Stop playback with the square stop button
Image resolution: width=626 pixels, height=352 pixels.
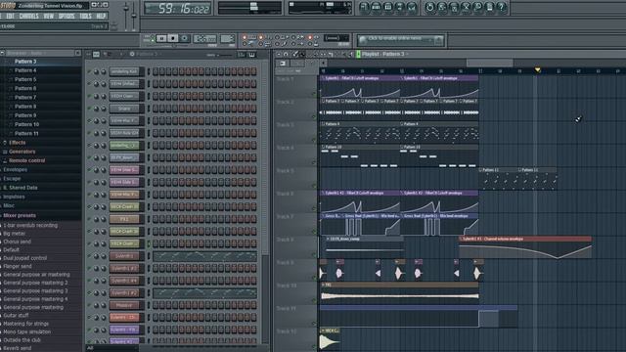pos(173,39)
